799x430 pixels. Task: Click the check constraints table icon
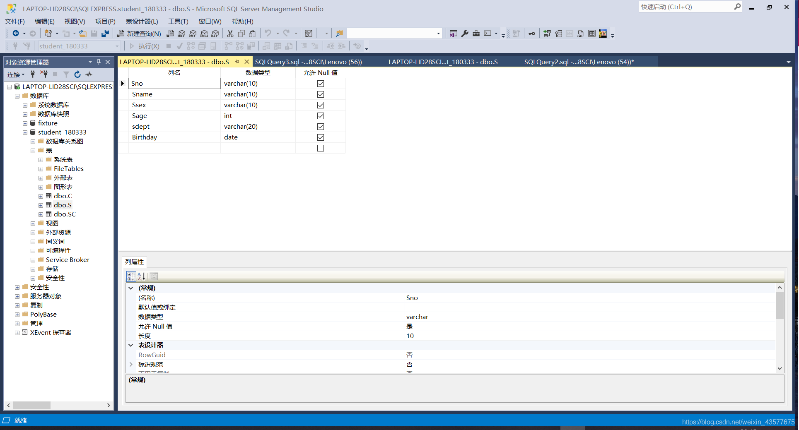pyautogui.click(x=592, y=34)
